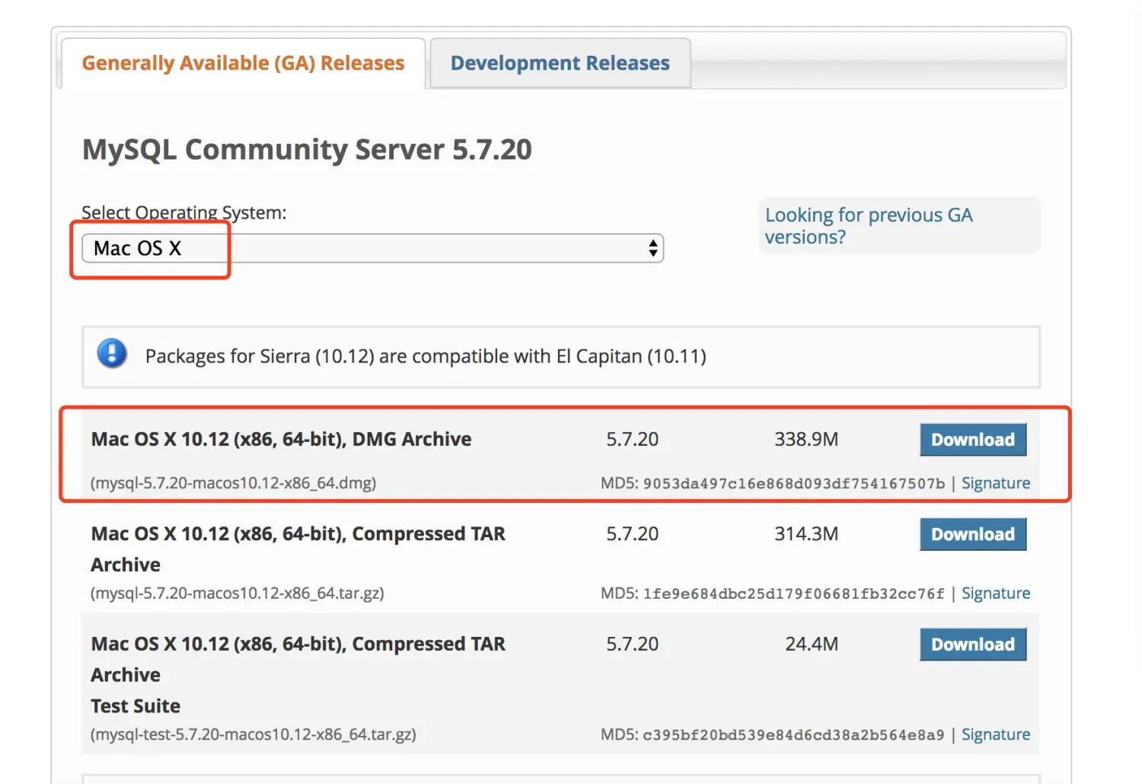Select MD5 hash c395bf20bd539e84d6cd38a2b564e8a9
1142x784 pixels.
(793, 735)
